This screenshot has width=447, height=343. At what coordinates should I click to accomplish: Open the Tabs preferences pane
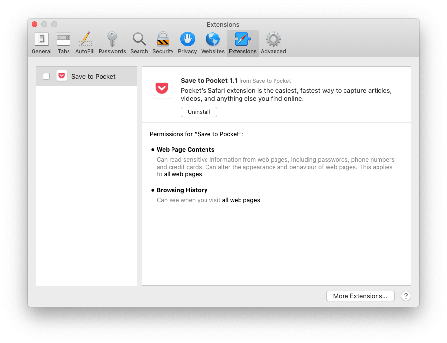pyautogui.click(x=64, y=43)
